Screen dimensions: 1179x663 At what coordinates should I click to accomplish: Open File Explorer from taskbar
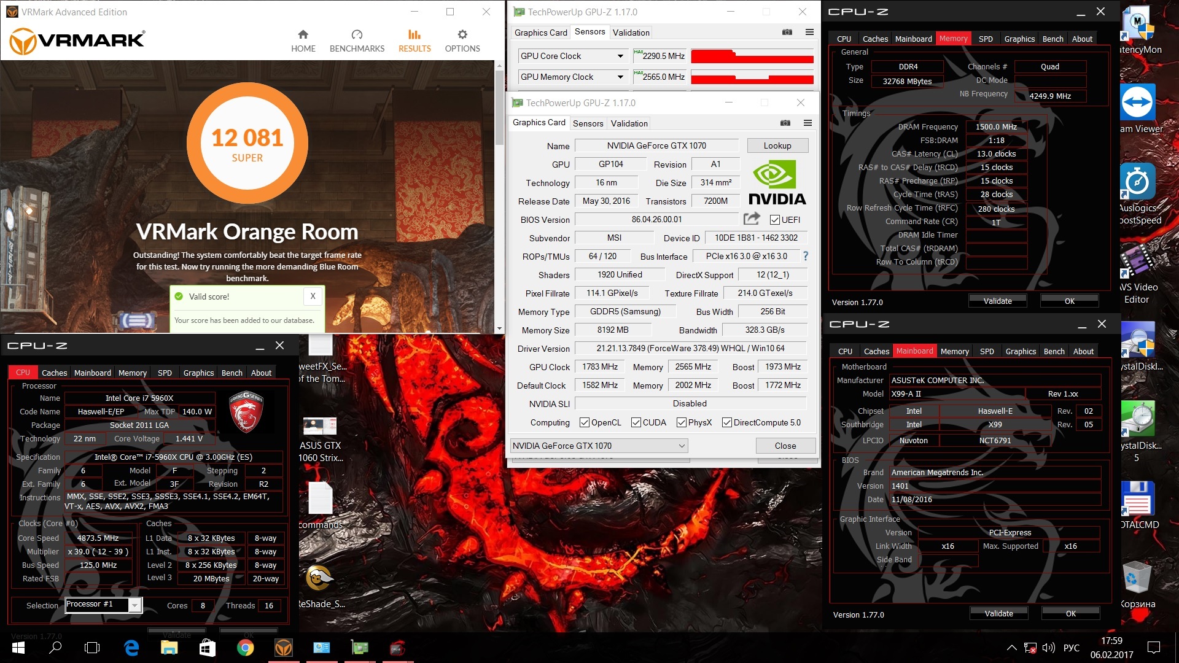[169, 648]
